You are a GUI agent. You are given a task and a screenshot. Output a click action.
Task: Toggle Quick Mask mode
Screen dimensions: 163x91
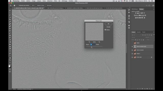click(x=10, y=69)
